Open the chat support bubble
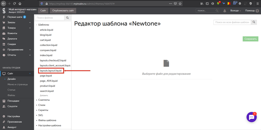This screenshot has width=261, height=130. (251, 117)
